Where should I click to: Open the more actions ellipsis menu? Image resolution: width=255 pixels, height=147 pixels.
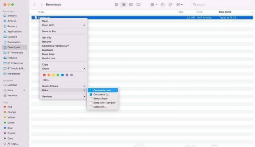[180, 5]
